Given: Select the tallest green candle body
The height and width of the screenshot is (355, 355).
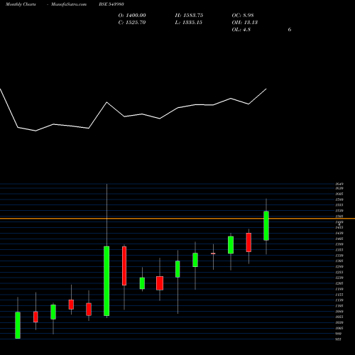Looking at the screenshot, I should pos(106,281).
